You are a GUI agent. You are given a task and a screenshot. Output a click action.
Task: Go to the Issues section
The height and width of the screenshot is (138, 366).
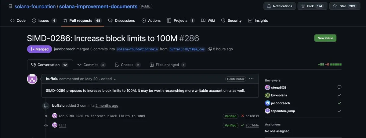44,20
